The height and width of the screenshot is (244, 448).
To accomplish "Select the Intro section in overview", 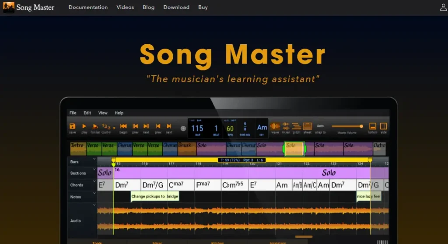I will 78,149.
